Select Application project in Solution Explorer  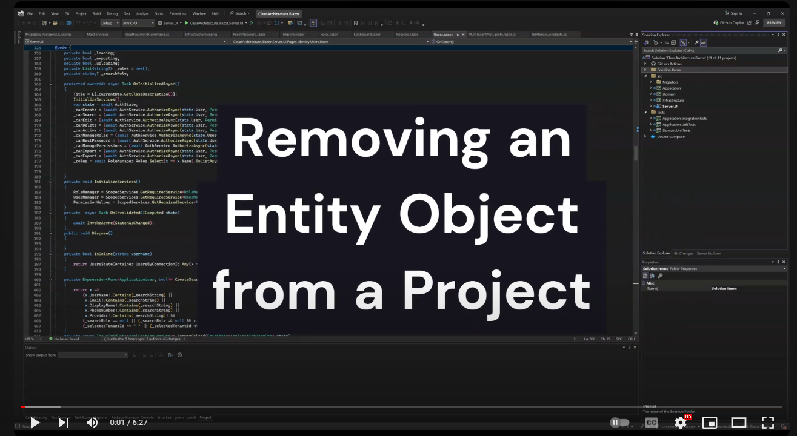pyautogui.click(x=672, y=88)
